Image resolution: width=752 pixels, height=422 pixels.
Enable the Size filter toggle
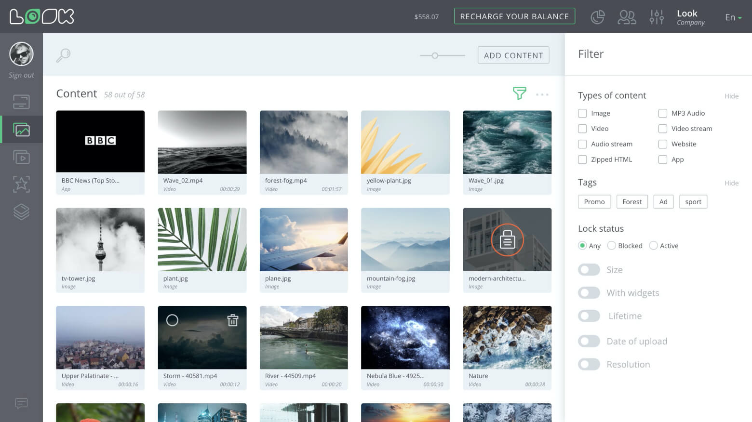point(589,269)
